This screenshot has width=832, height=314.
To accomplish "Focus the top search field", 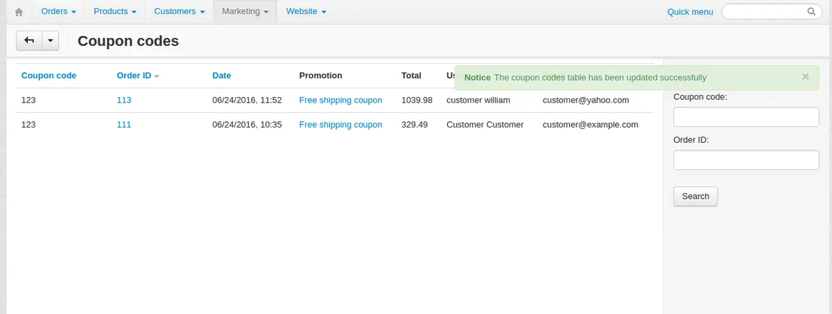I will pyautogui.click(x=763, y=12).
